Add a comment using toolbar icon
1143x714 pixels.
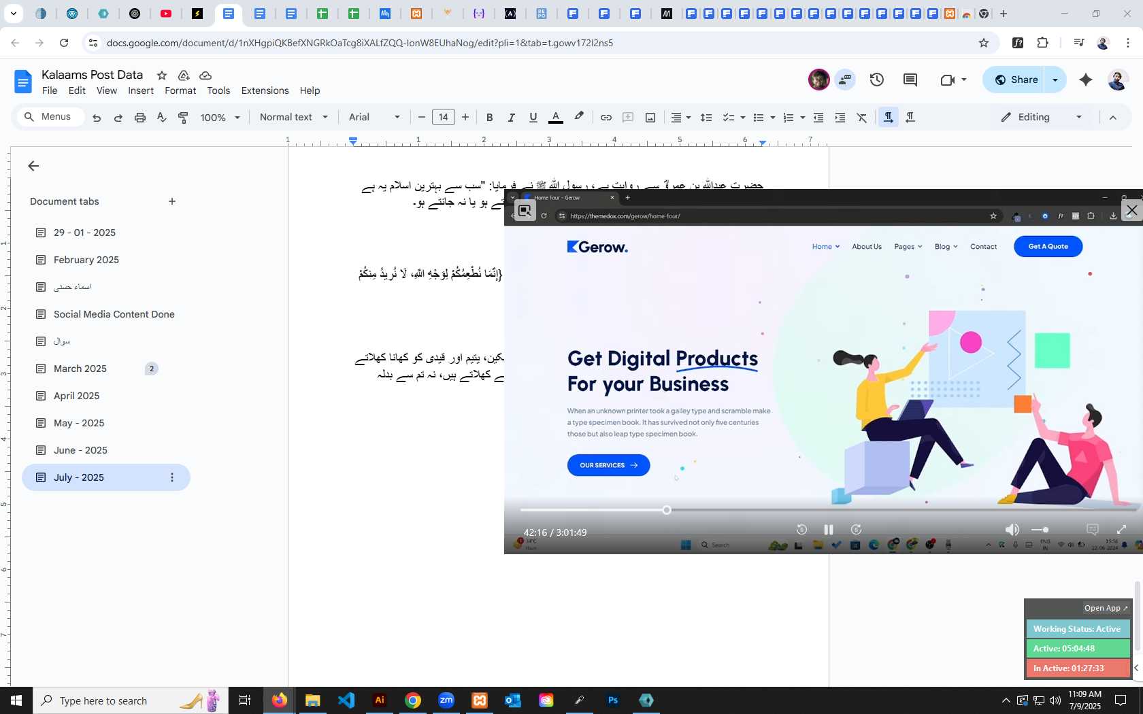pos(628,118)
